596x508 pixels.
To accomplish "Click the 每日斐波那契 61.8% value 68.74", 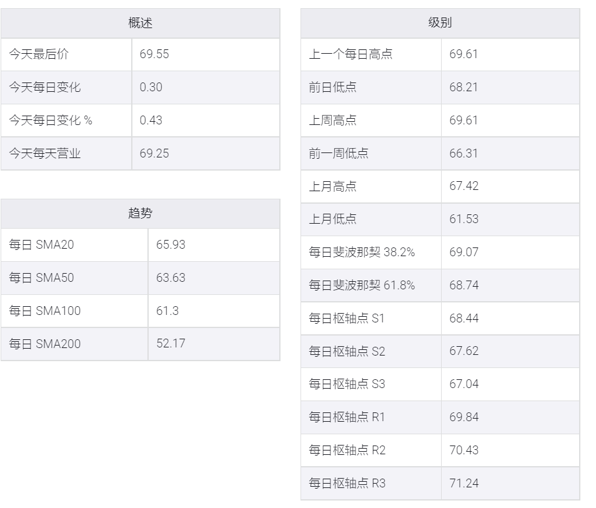I will [464, 285].
